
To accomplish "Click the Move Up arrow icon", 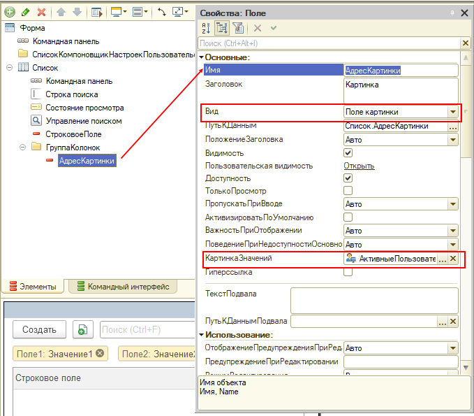I will pos(61,13).
